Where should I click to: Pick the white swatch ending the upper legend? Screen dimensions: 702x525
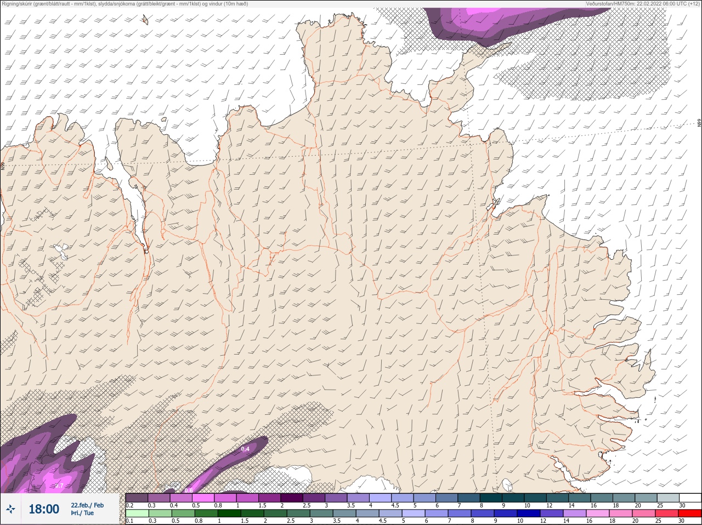pos(690,498)
